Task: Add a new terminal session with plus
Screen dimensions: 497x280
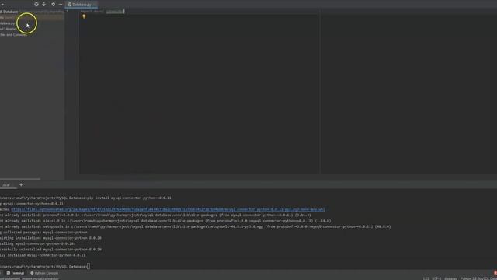Action: click(x=21, y=185)
